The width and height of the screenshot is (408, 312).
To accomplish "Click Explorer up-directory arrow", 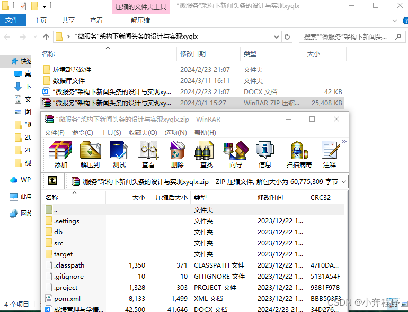I will 46,37.
